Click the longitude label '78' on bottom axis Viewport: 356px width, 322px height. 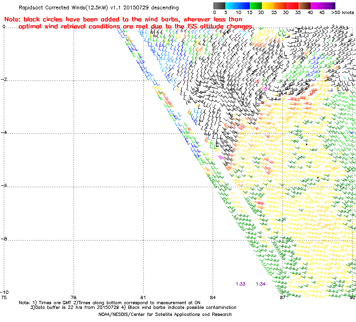coord(74,297)
